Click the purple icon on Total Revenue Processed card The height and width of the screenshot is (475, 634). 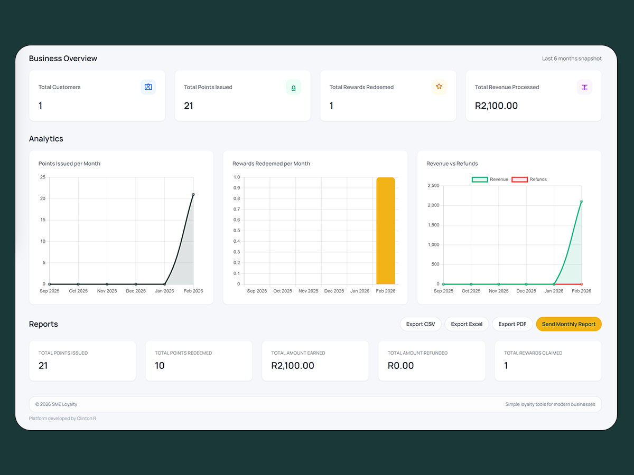584,87
